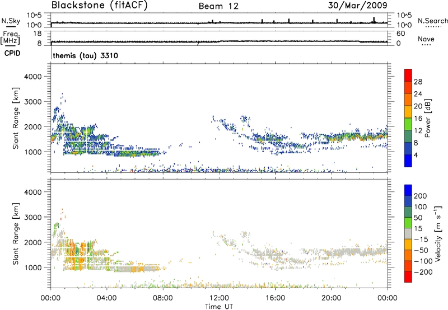448x310 pixels.
Task: Click the '3000' tick of the velocity panel
Action: (x=33, y=217)
